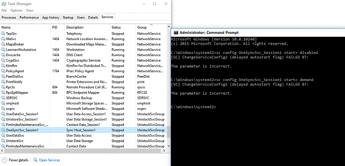Screen dimensions: 345x166
Task: Sort services by the PID column header
Action: pyautogui.click(x=57, y=27)
